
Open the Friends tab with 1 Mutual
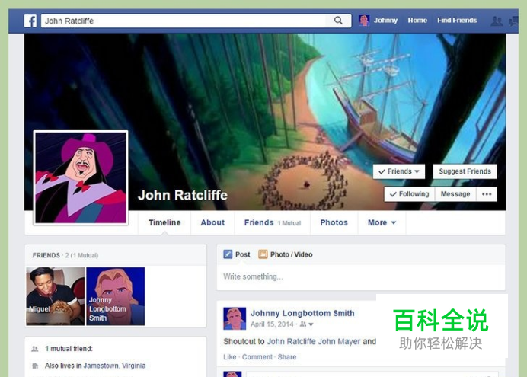point(272,222)
